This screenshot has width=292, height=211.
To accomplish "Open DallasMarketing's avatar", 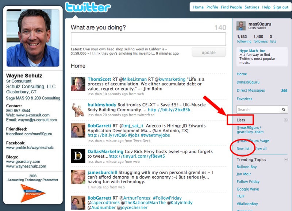I will click(x=78, y=156).
